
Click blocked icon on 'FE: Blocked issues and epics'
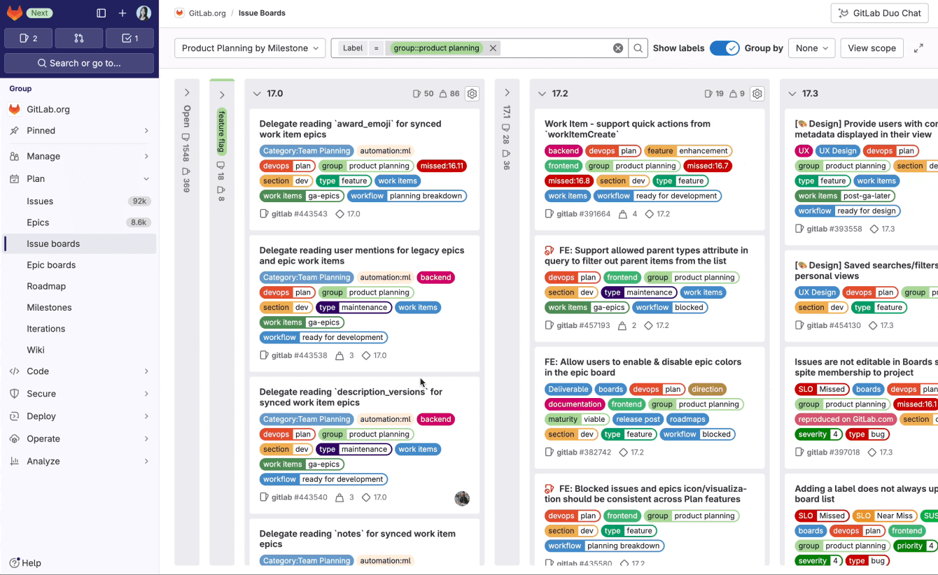pyautogui.click(x=549, y=489)
